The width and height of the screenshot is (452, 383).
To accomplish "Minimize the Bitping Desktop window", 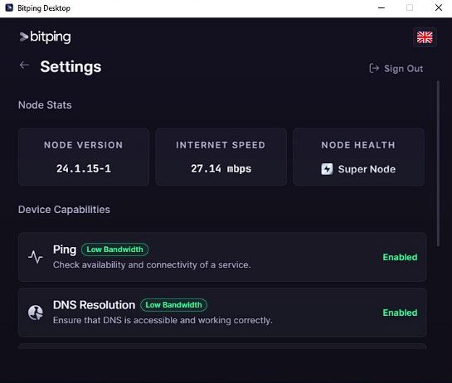I will (x=381, y=8).
